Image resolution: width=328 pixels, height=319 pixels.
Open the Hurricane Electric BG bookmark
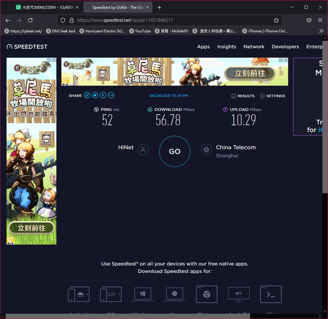click(x=102, y=31)
